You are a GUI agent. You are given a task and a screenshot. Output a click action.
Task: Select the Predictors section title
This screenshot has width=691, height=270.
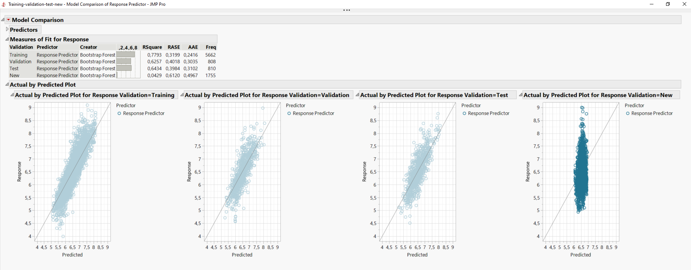point(24,30)
